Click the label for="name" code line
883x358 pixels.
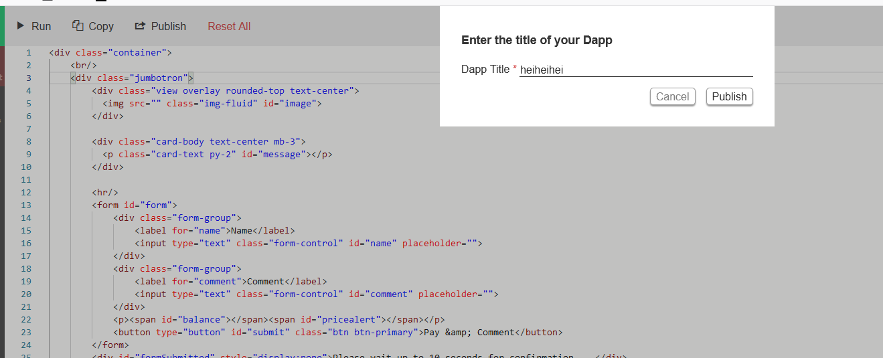(x=215, y=230)
